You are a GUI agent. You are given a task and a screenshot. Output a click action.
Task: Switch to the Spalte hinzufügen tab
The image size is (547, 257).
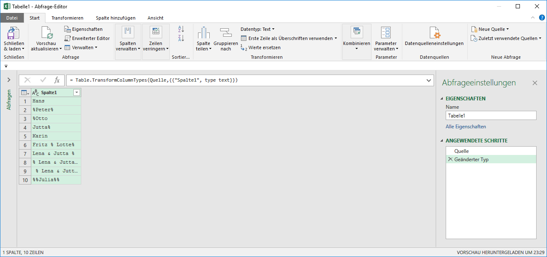point(115,18)
